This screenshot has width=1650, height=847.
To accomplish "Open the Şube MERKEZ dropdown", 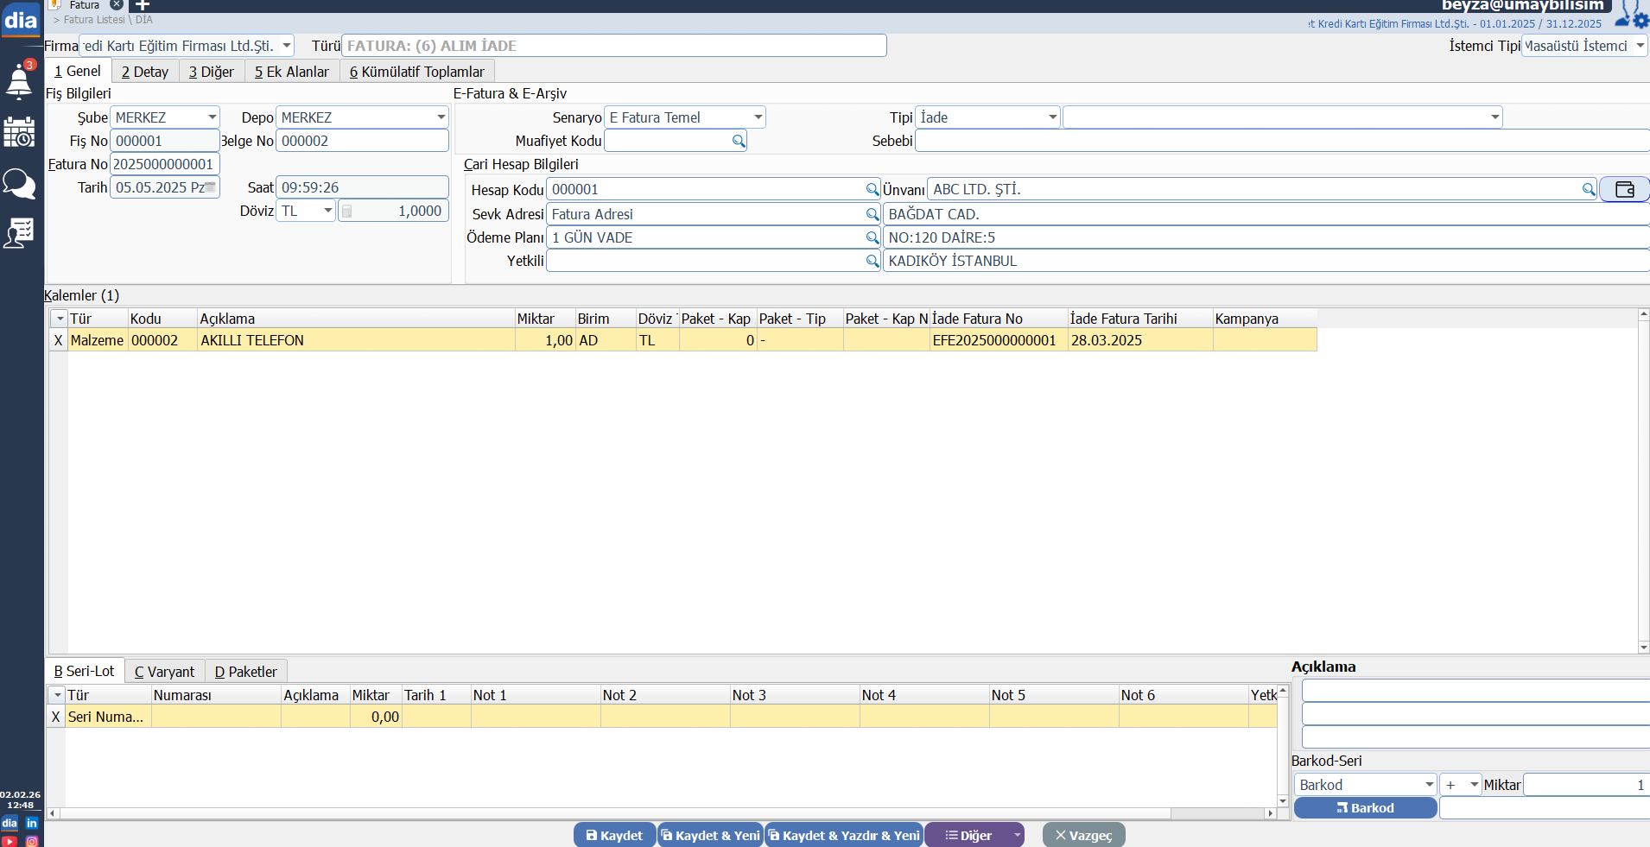I will click(x=212, y=117).
